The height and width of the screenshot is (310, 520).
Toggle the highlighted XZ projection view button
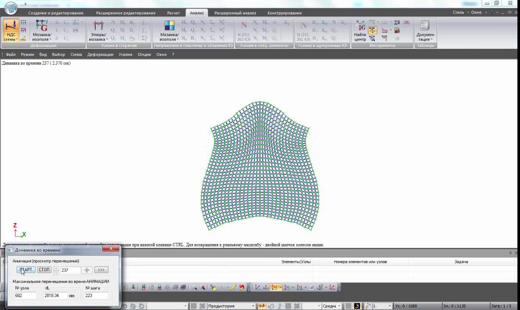pos(274,288)
